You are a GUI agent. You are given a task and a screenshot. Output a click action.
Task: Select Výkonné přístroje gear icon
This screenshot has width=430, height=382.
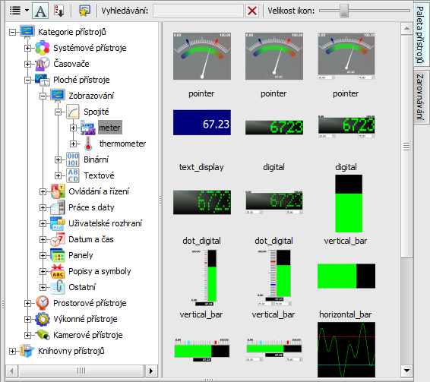pos(43,319)
